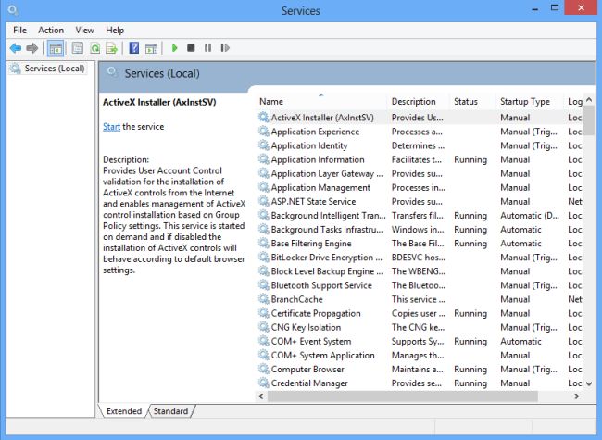Select Background Tasks Infrastructure service name
Image resolution: width=602 pixels, height=440 pixels.
click(x=327, y=229)
